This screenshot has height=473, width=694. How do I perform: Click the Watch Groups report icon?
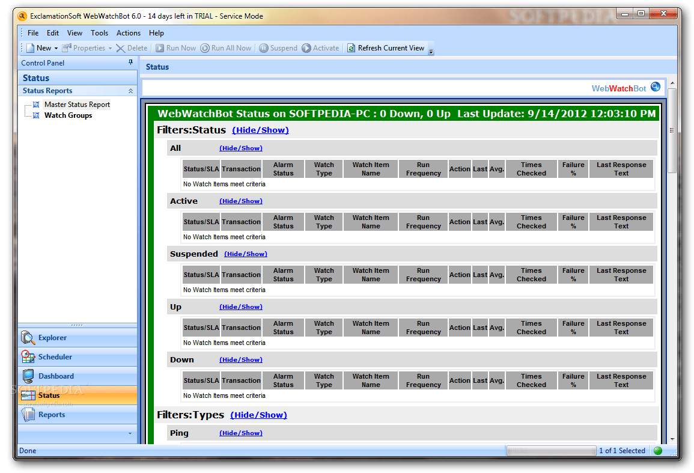tap(36, 115)
